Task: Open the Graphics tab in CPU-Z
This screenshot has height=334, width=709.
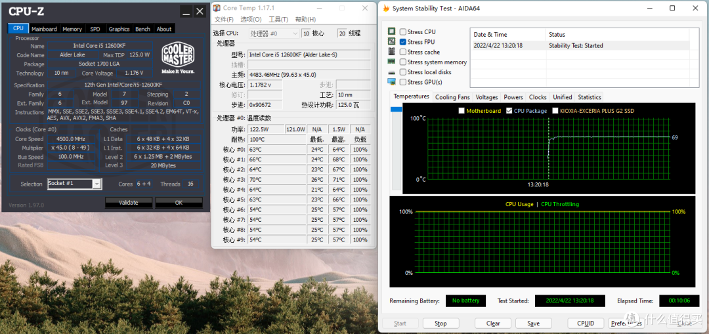Action: pyautogui.click(x=119, y=29)
